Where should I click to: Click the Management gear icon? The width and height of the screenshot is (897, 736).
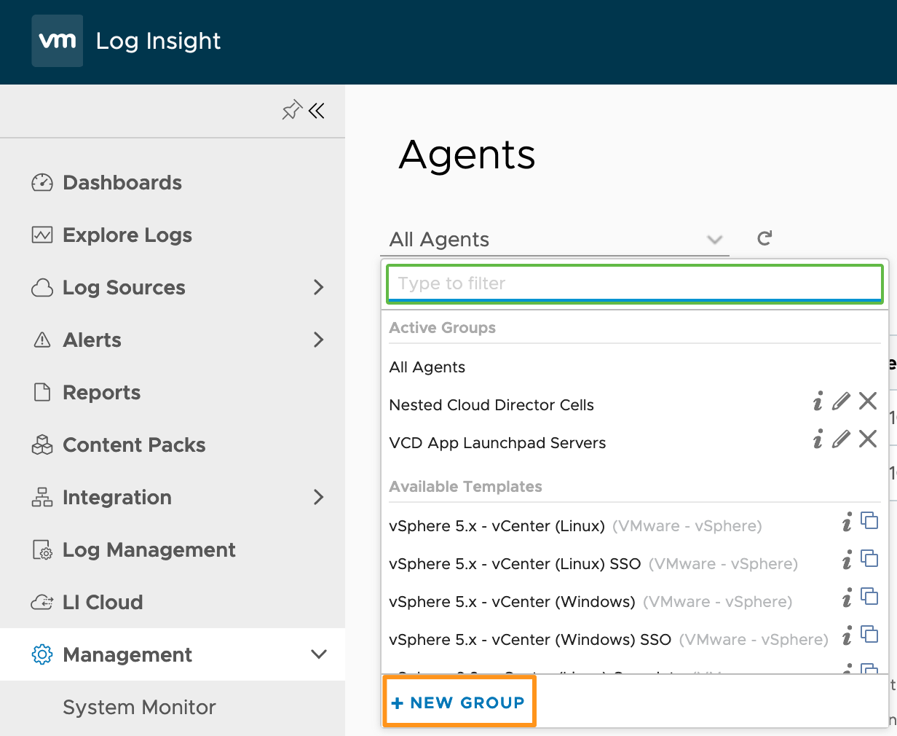(x=42, y=654)
